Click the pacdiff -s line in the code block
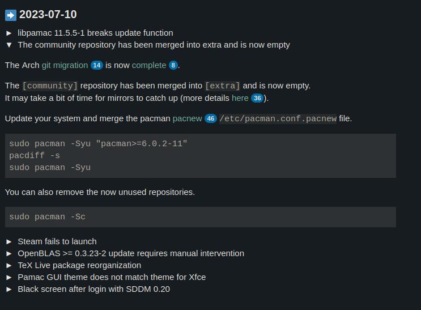This screenshot has height=310, width=421. coord(35,155)
